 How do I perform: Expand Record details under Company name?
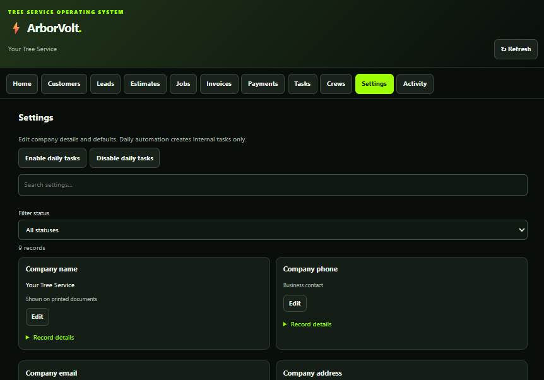point(50,338)
